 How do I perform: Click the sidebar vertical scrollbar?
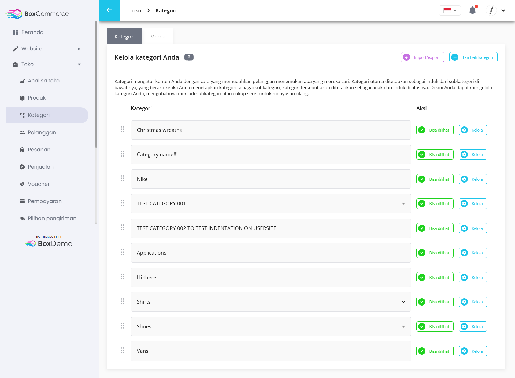pos(96,84)
